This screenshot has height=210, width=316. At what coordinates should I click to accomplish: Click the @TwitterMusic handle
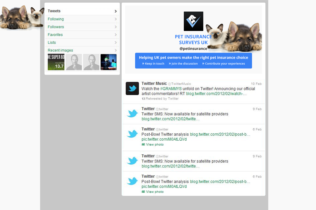(179, 84)
